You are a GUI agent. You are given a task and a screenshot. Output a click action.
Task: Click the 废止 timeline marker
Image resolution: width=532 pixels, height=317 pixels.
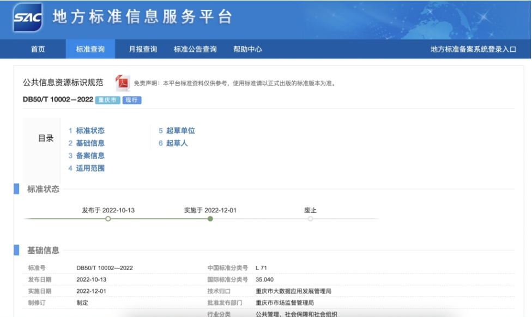310,218
